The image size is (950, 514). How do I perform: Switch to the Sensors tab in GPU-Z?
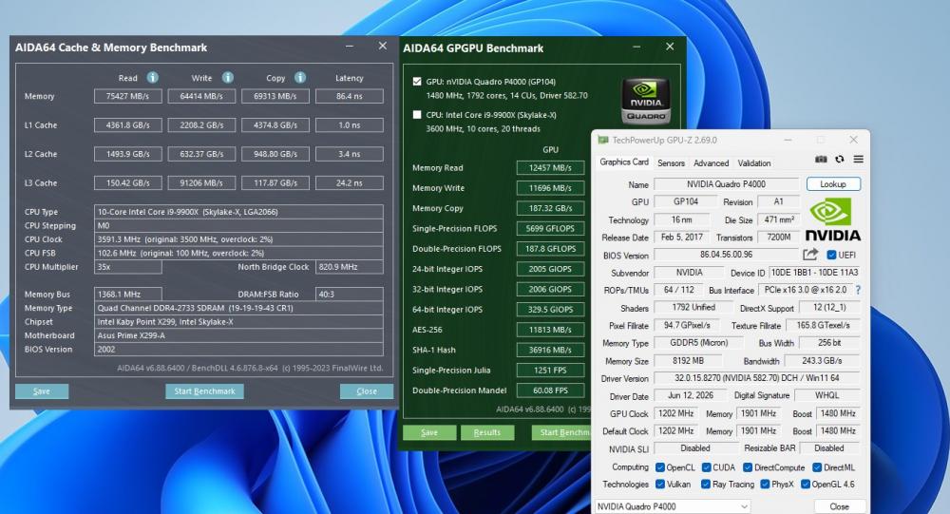click(672, 163)
